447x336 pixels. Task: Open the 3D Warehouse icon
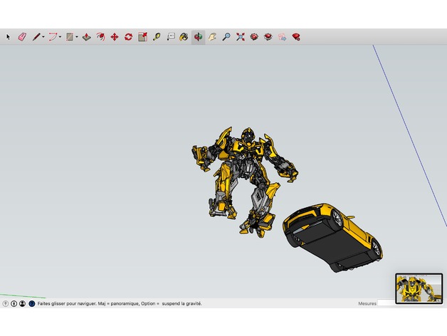[x=254, y=37]
